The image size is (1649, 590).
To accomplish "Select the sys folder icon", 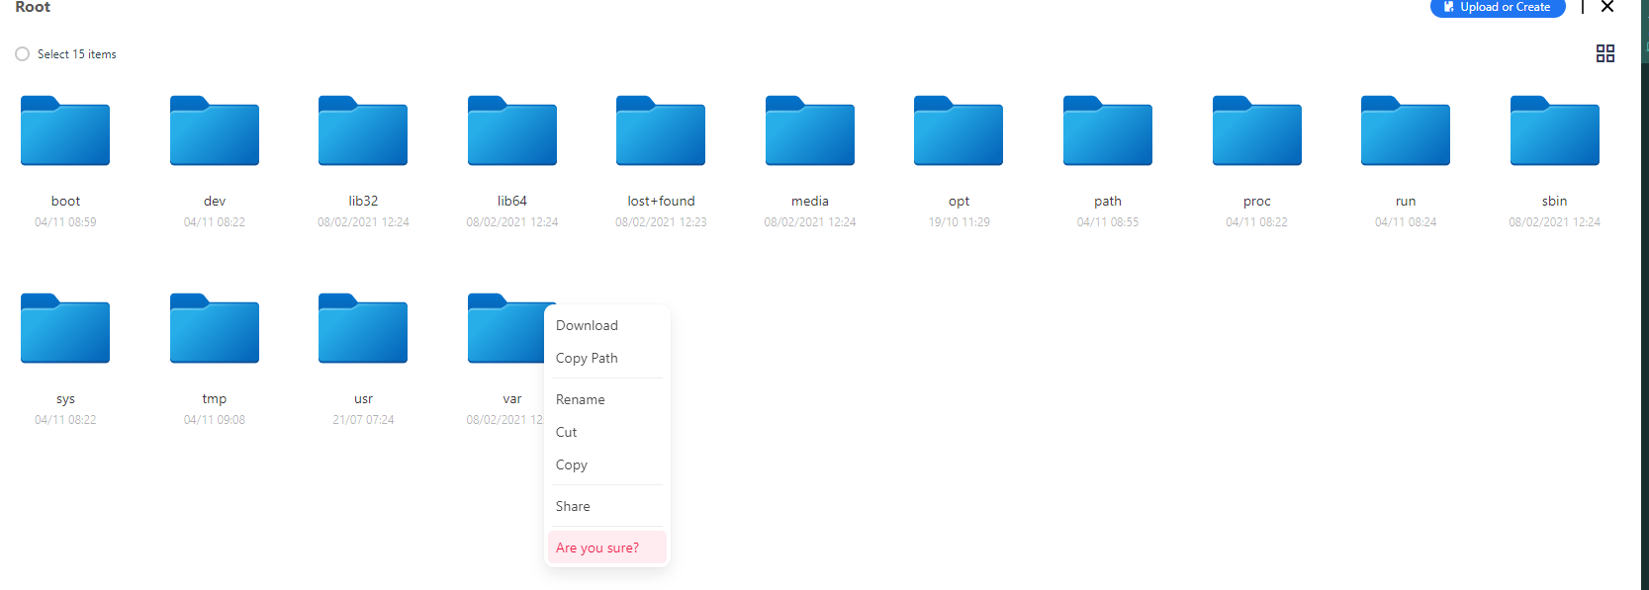I will coord(65,328).
